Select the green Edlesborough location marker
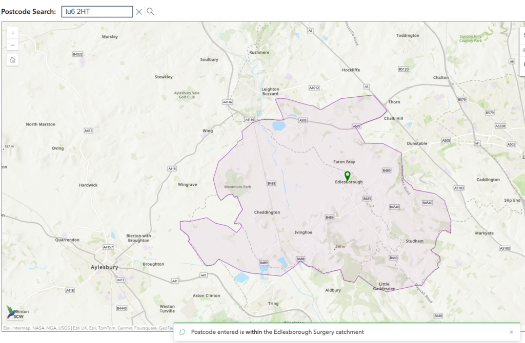 click(x=348, y=177)
